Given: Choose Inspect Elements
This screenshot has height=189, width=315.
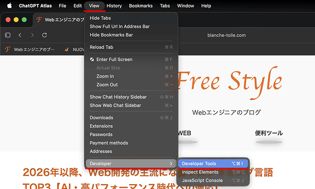Looking at the screenshot, I should 213,172.
